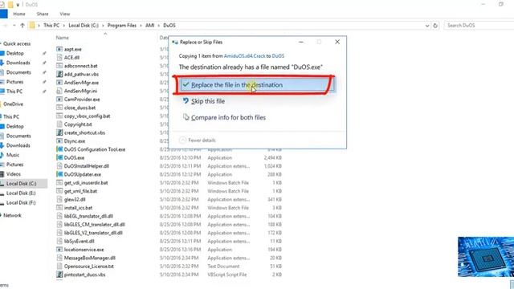Choose Replace the file in the destination
This screenshot has height=289, width=514.
coord(257,85)
